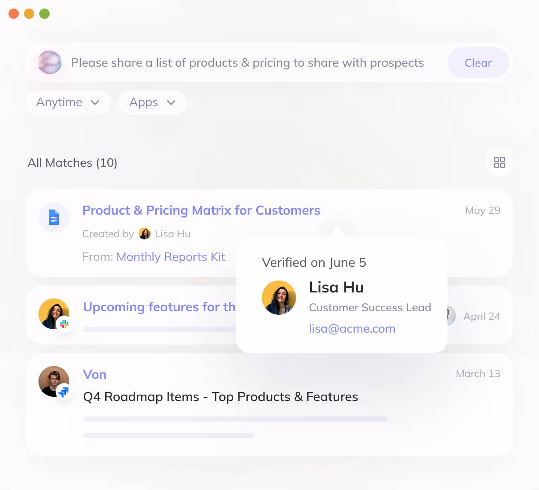
Task: Click the April 24 date
Action: tap(482, 316)
